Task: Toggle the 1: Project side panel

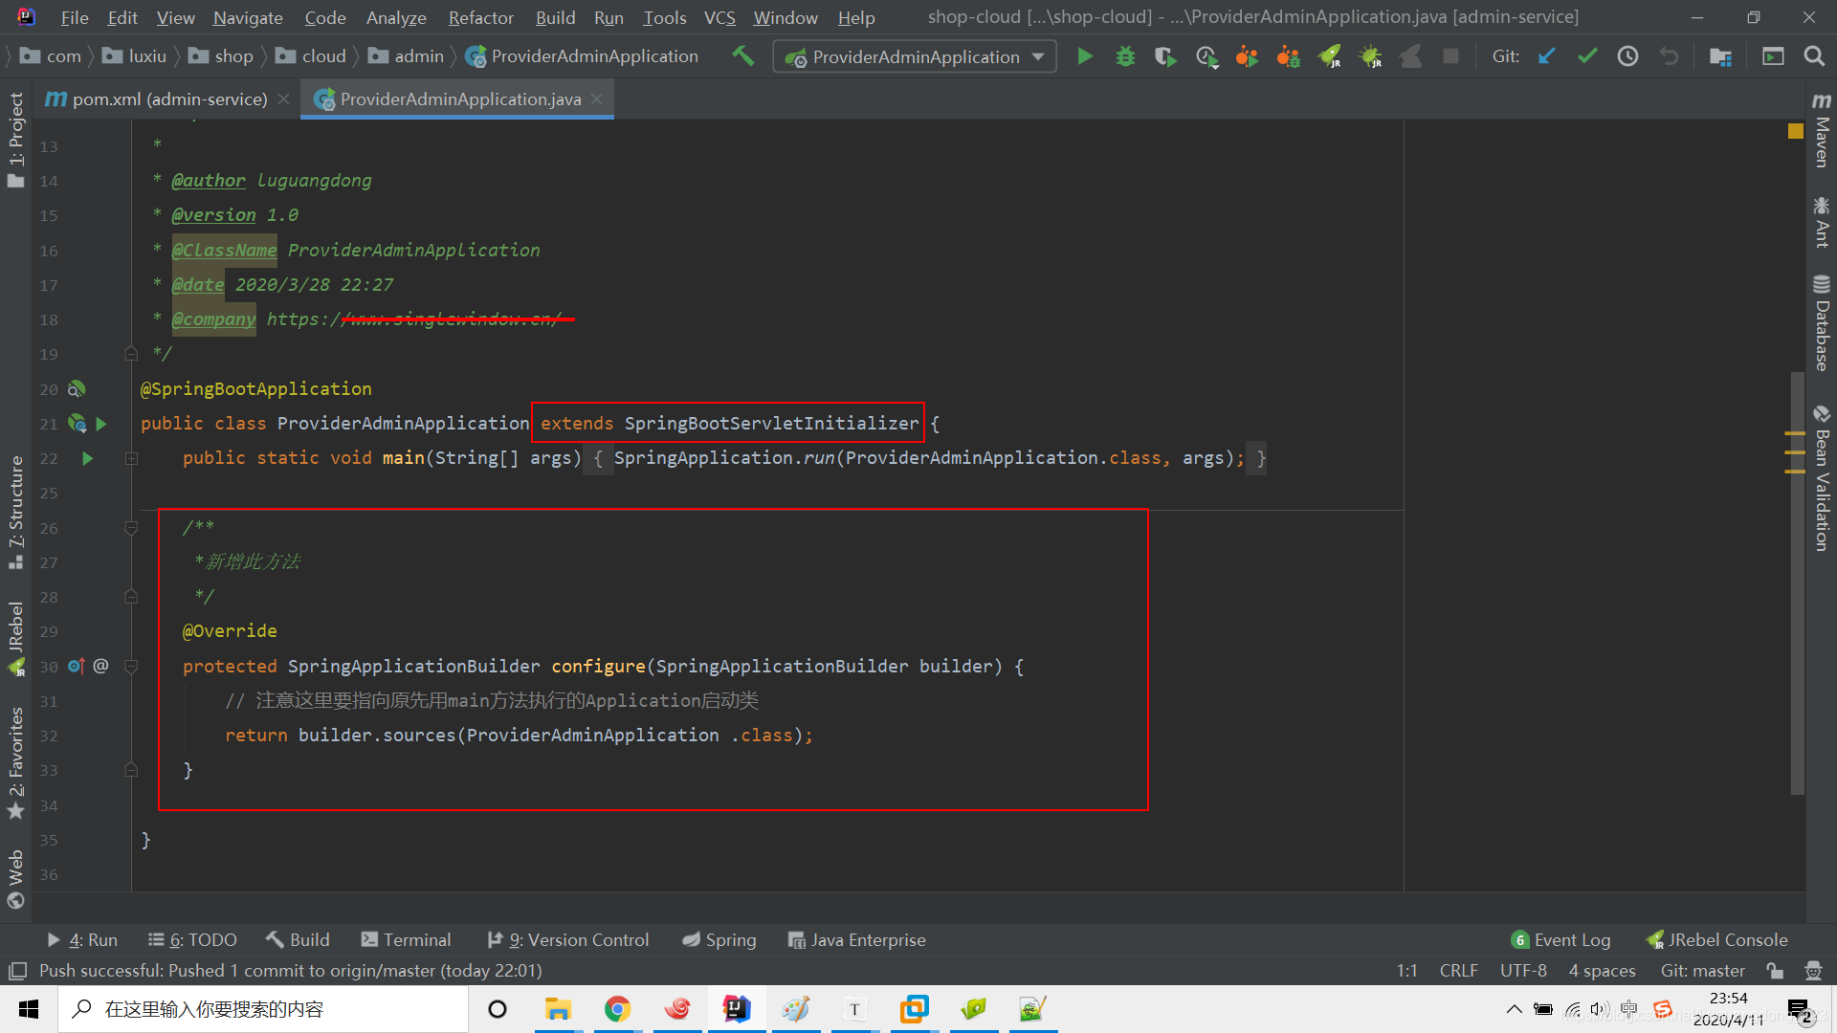Action: [15, 141]
